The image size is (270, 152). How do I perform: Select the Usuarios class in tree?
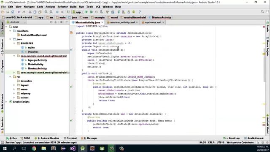tap(33, 52)
